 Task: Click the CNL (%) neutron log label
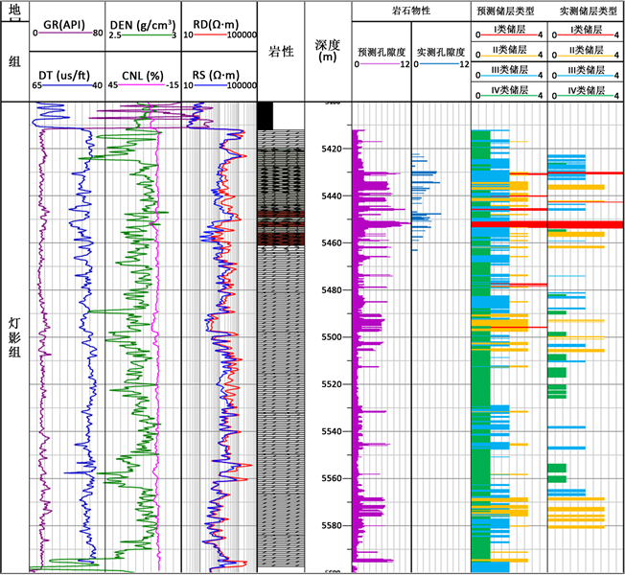[142, 74]
